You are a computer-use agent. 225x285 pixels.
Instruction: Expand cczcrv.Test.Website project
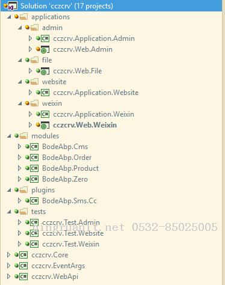(19, 233)
